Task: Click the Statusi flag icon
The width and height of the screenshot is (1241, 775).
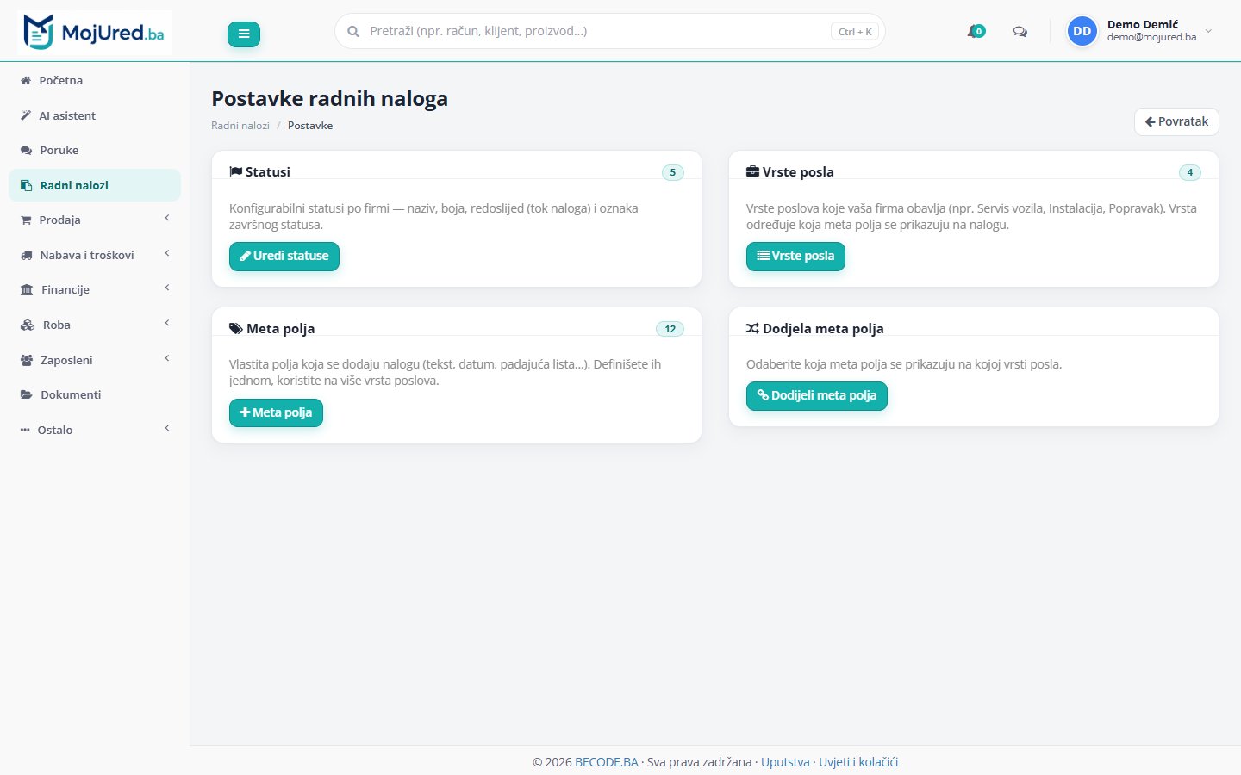Action: [x=235, y=171]
